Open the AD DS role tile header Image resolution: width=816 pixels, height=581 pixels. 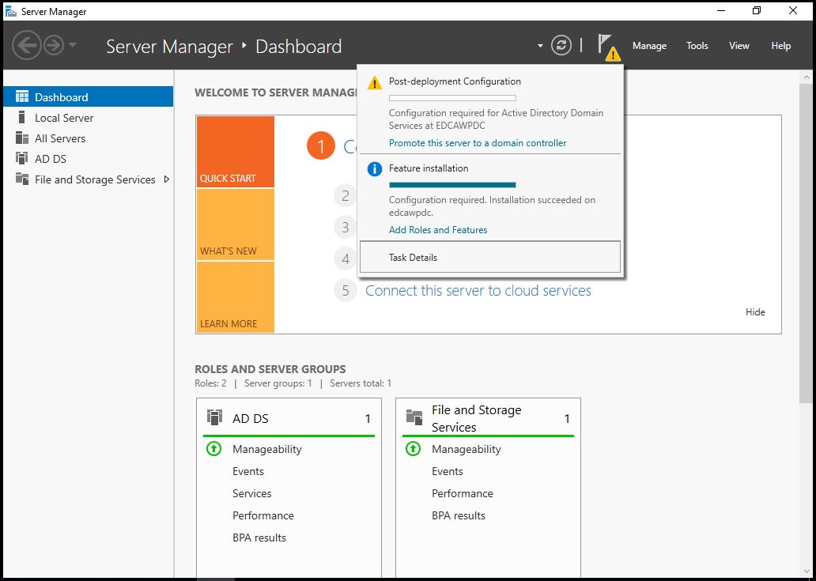[x=289, y=418]
